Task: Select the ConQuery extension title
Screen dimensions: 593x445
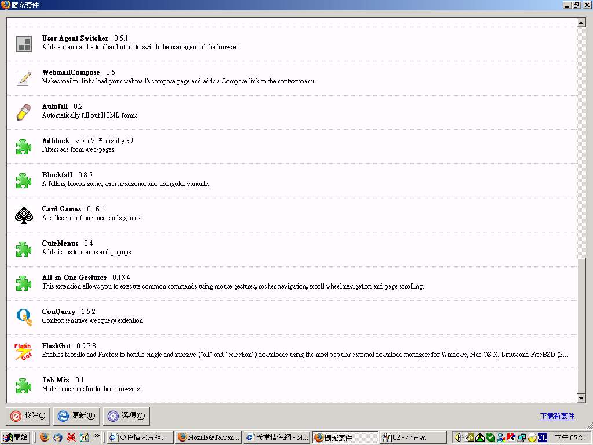Action: click(58, 311)
